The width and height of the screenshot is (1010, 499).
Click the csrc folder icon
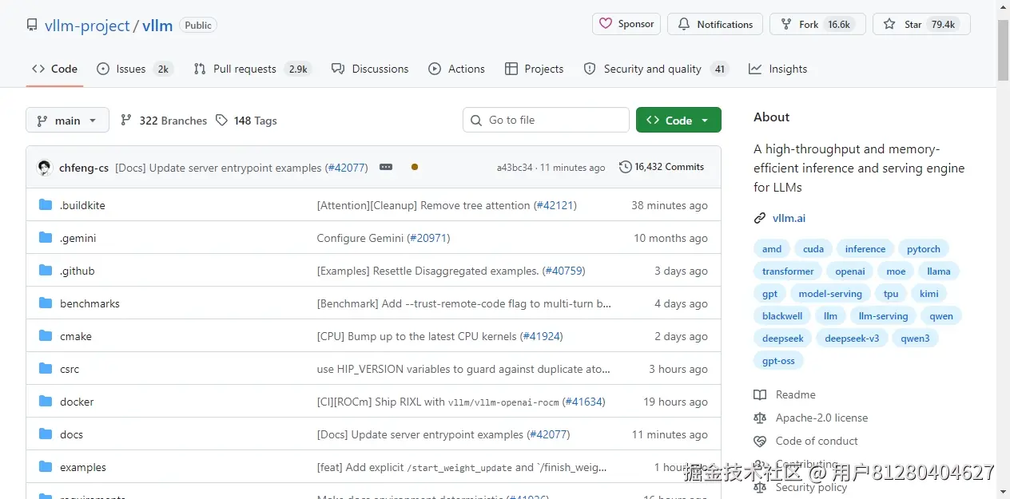click(x=46, y=369)
